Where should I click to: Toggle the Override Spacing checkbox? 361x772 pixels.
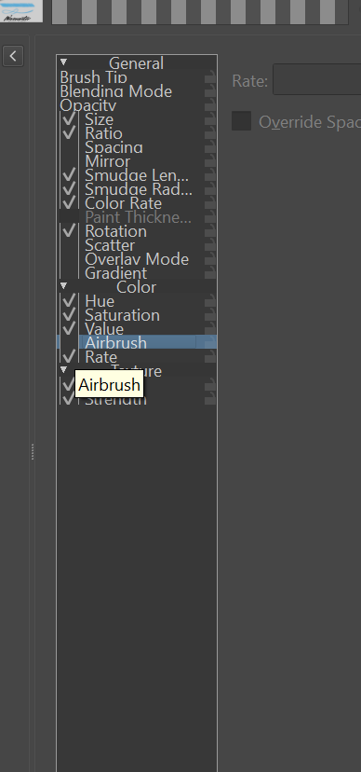241,120
